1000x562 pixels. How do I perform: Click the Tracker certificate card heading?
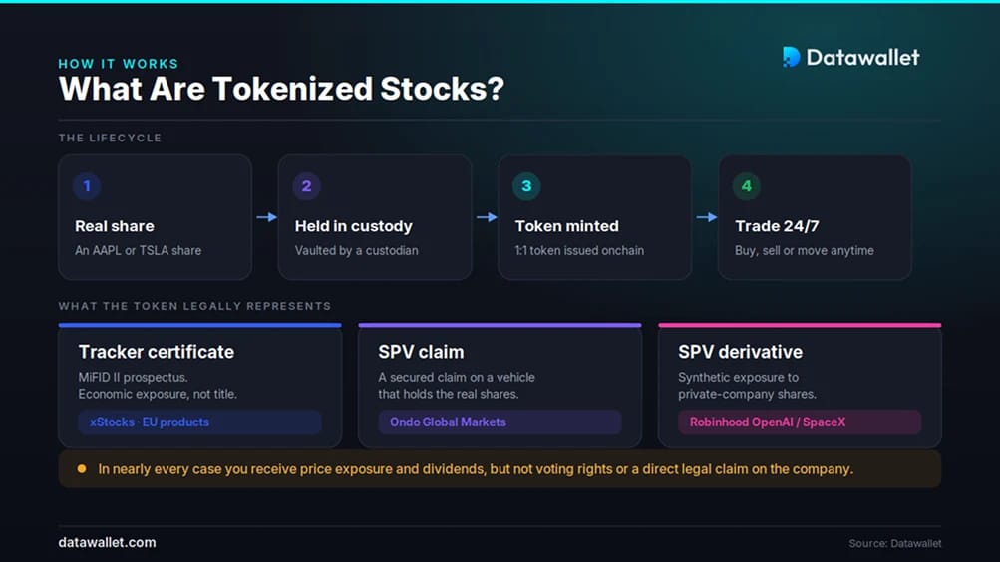click(x=157, y=352)
